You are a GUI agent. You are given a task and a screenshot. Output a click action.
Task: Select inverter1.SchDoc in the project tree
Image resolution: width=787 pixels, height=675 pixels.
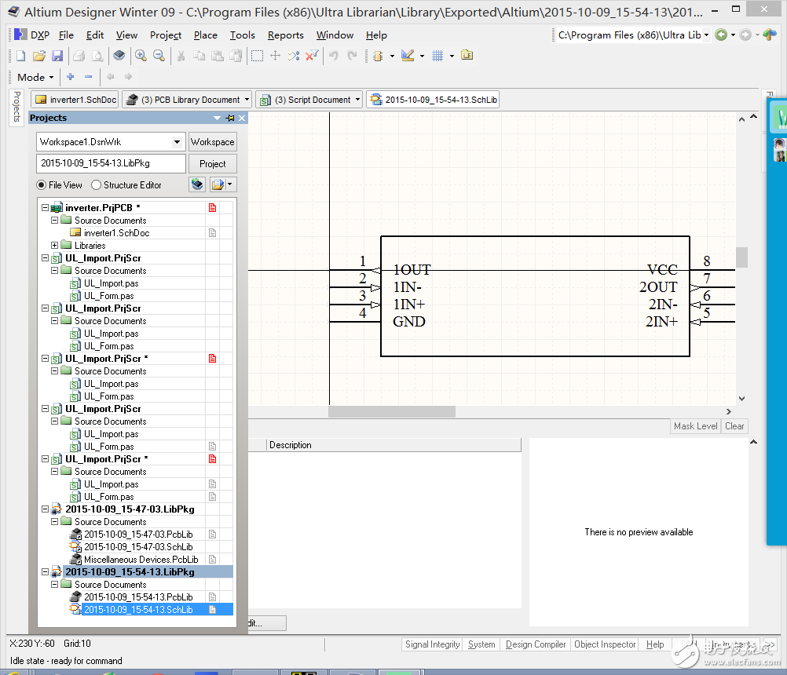click(x=116, y=232)
